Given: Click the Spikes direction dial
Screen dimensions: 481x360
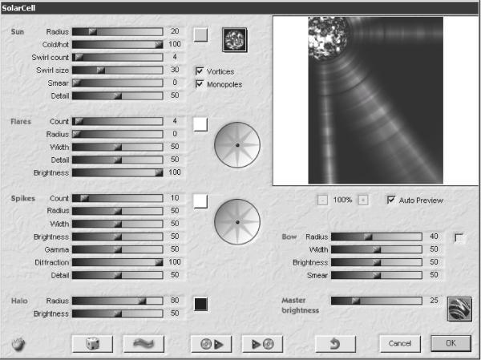Looking at the screenshot, I should click(x=237, y=222).
